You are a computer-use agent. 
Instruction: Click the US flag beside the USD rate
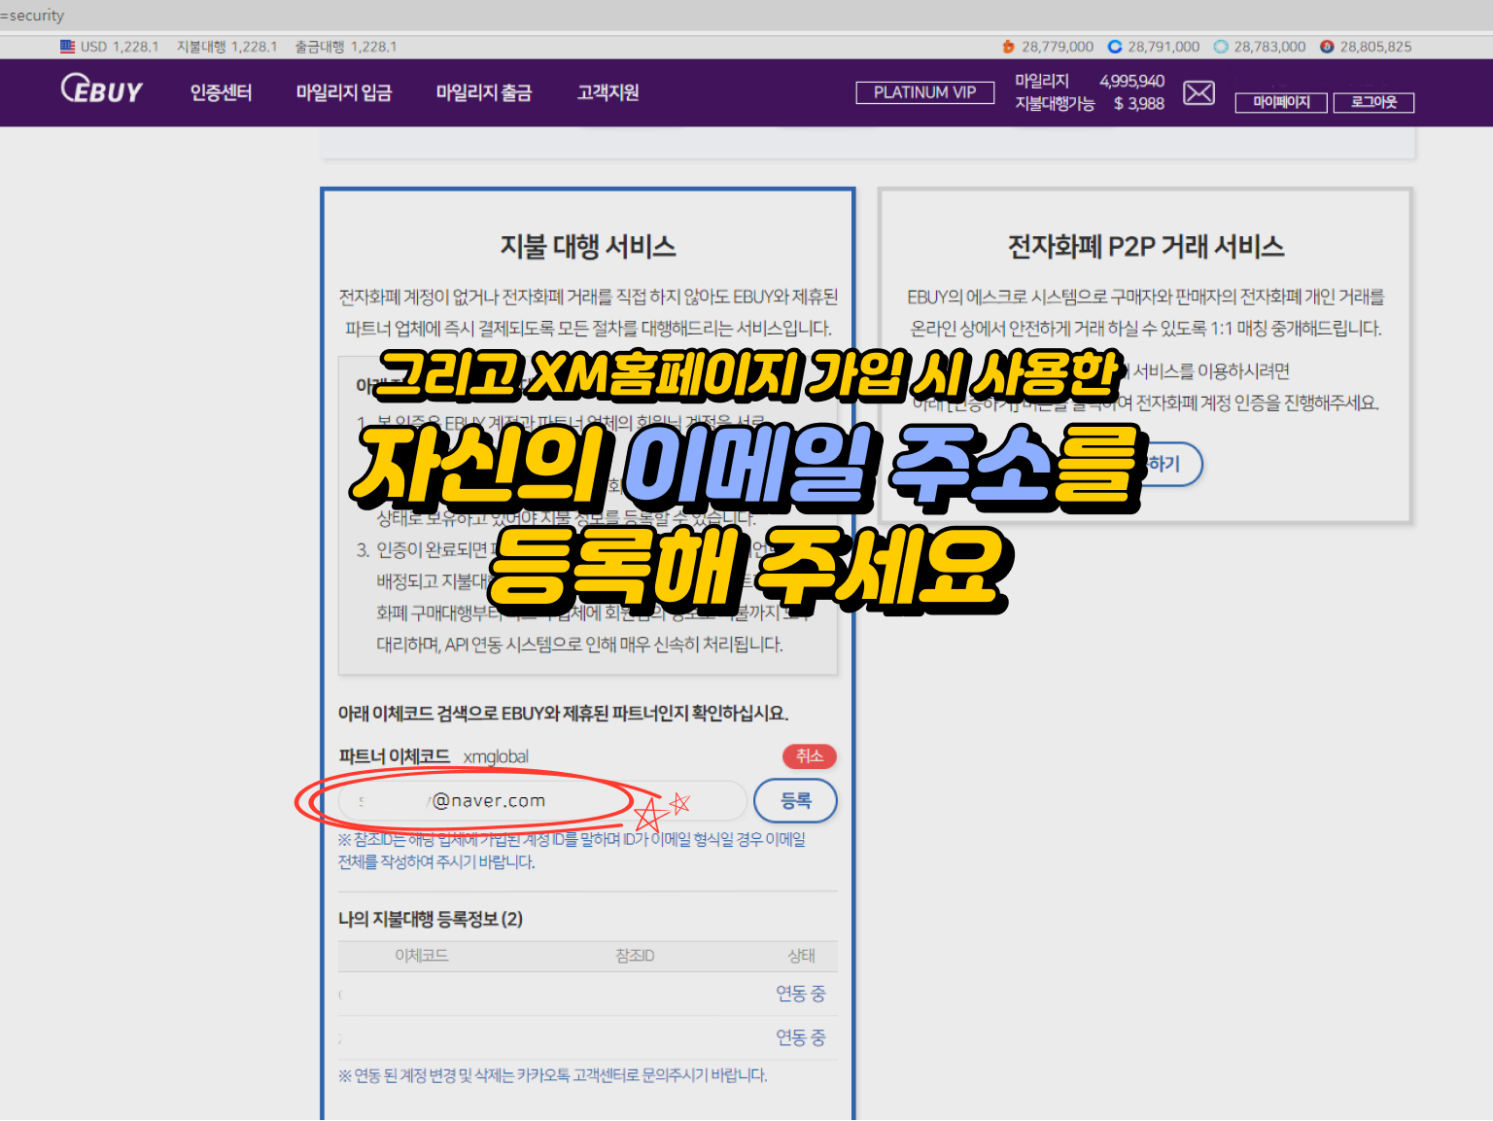point(66,46)
